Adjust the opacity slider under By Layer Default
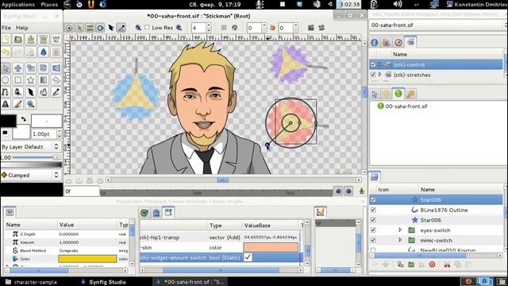This screenshot has height=286, width=508. 37,157
